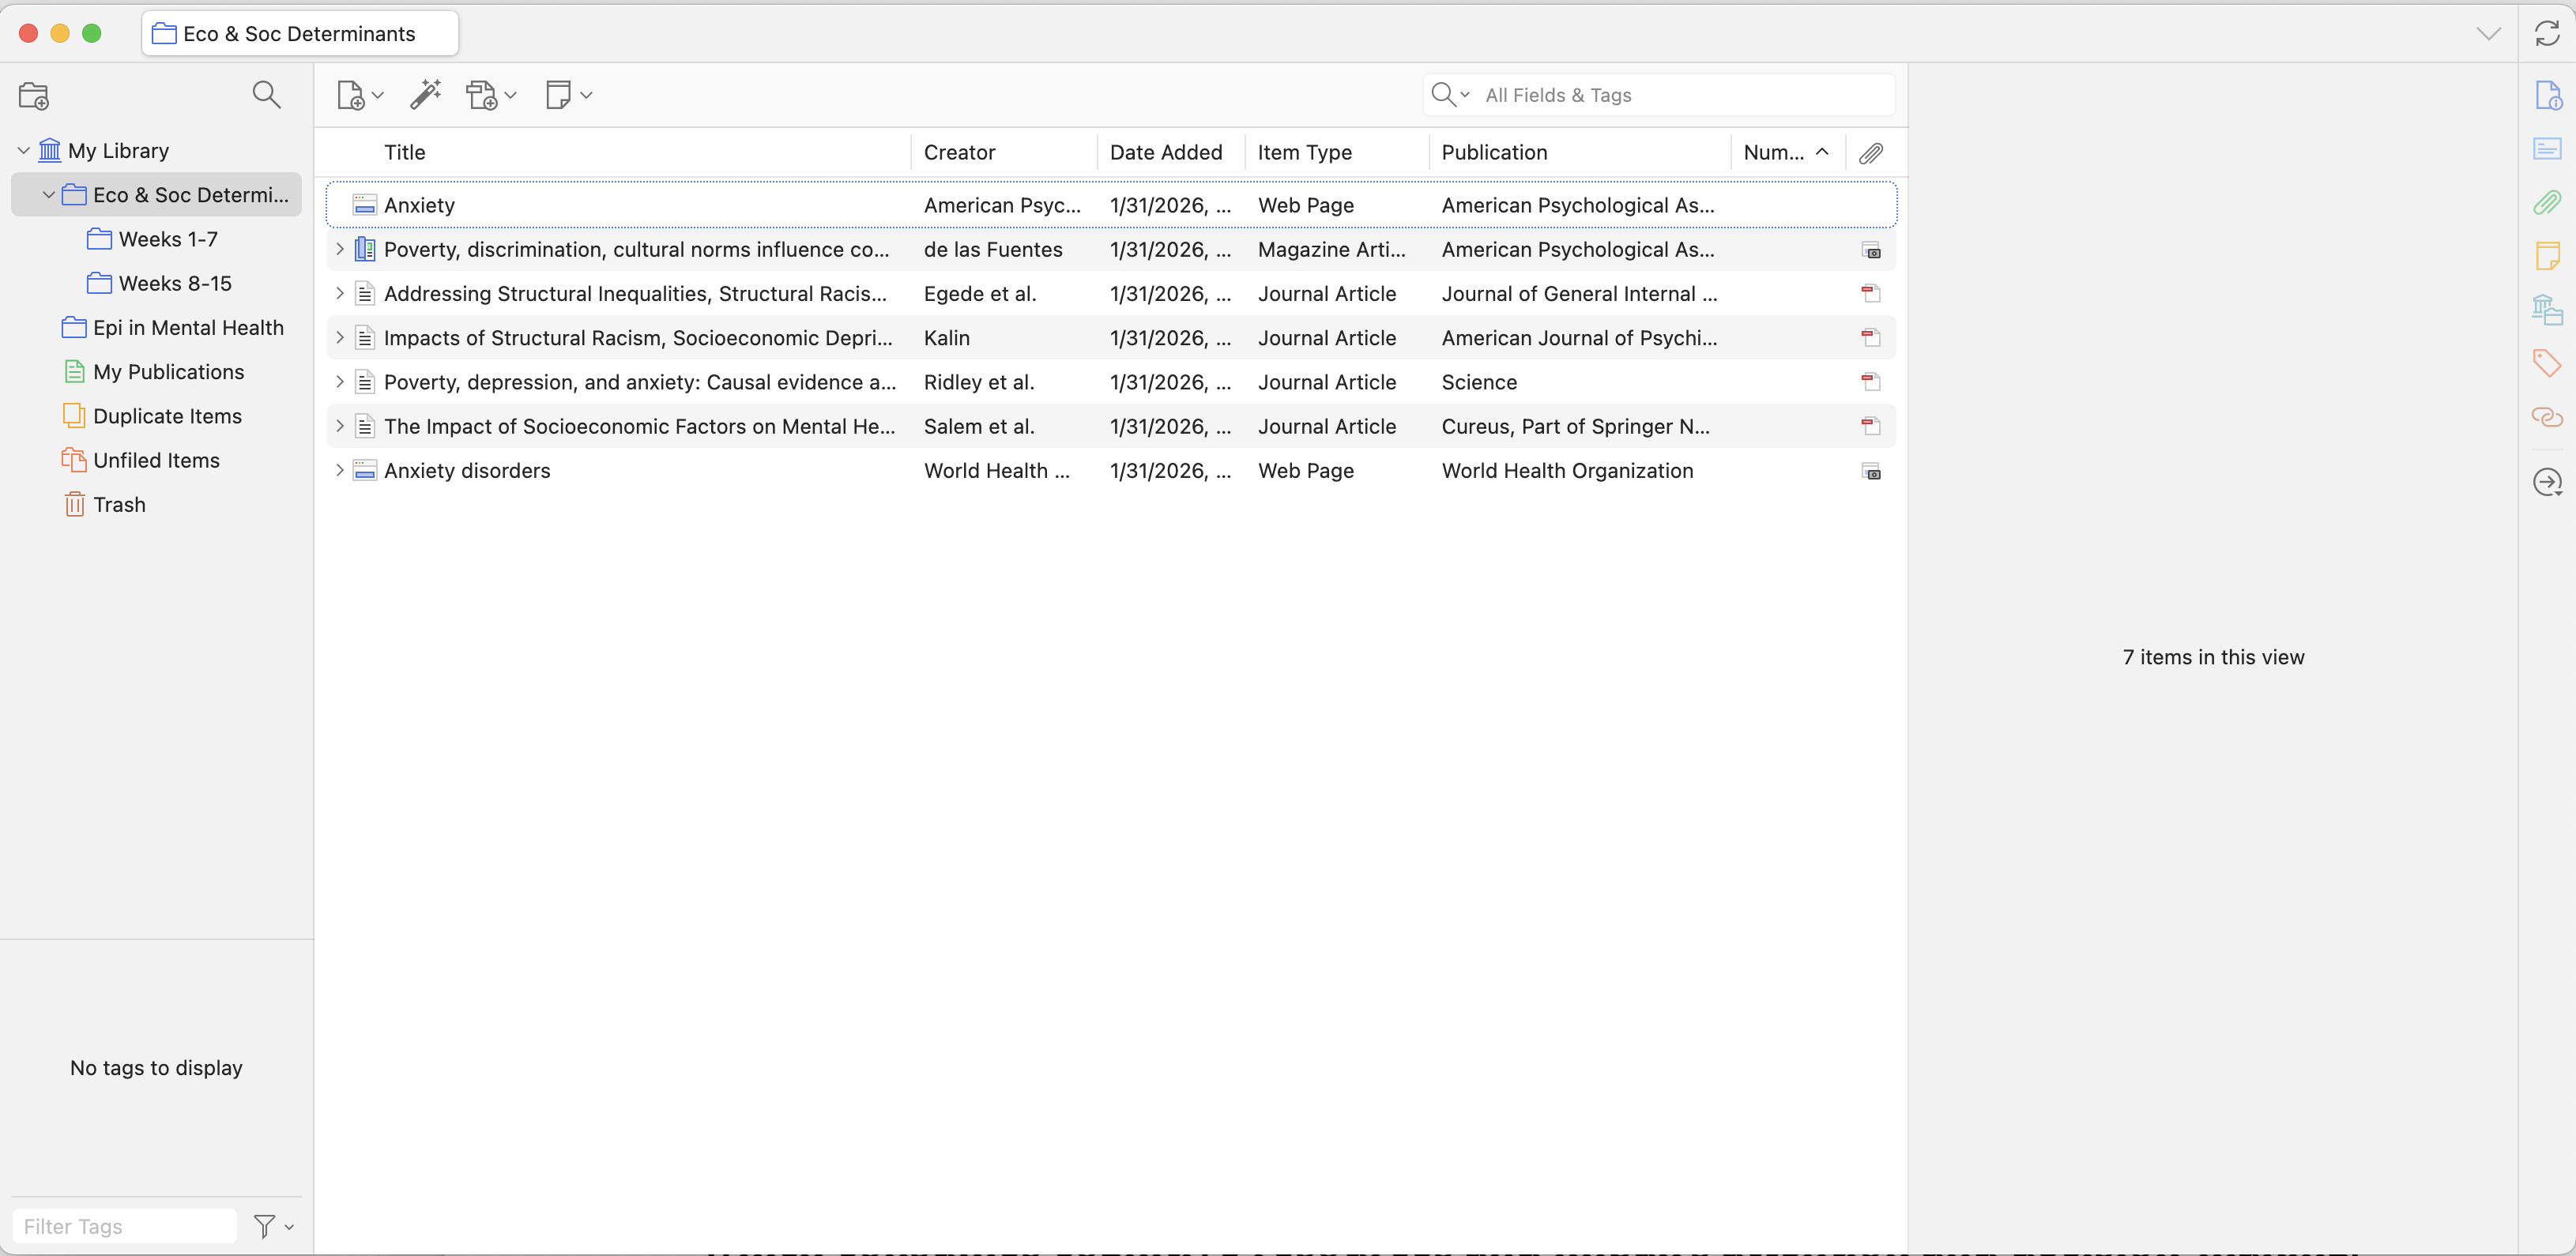This screenshot has width=2576, height=1256.
Task: Click the Libraries and Collections sidebar icon
Action: click(x=2546, y=310)
